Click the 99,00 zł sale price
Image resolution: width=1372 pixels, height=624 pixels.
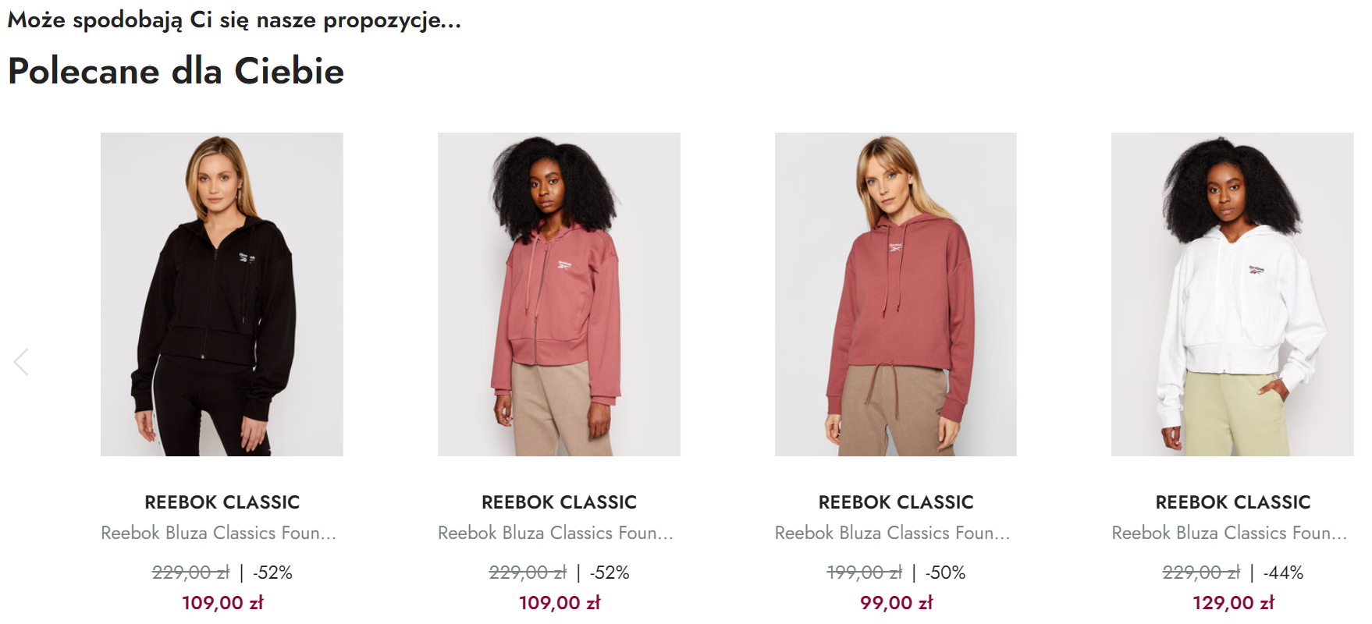point(896,603)
